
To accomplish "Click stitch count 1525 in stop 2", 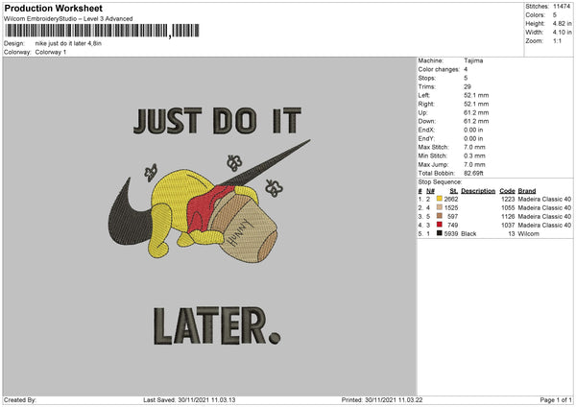I will pos(451,208).
